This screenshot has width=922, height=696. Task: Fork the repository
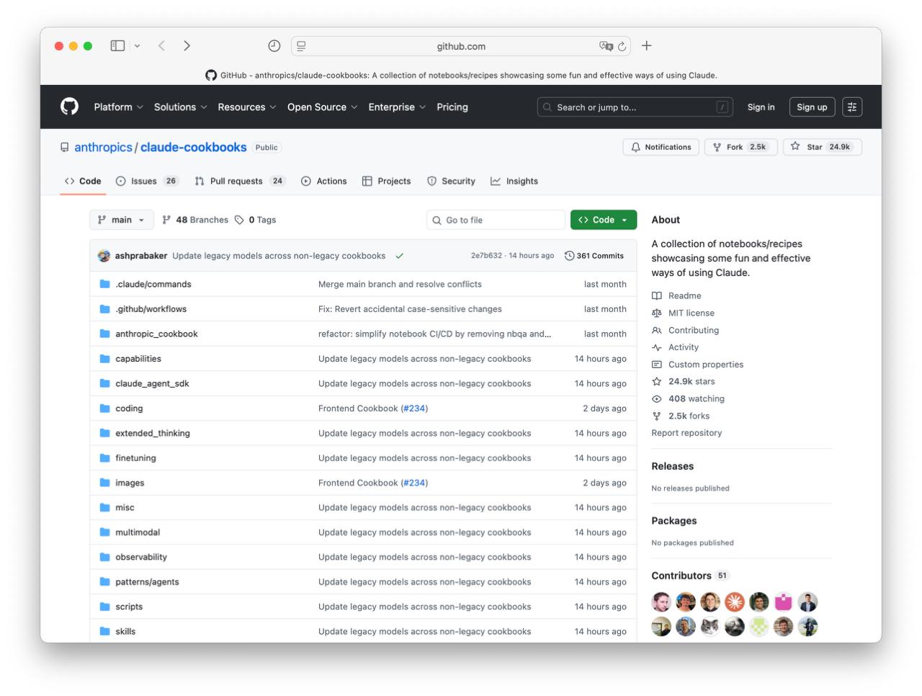740,147
